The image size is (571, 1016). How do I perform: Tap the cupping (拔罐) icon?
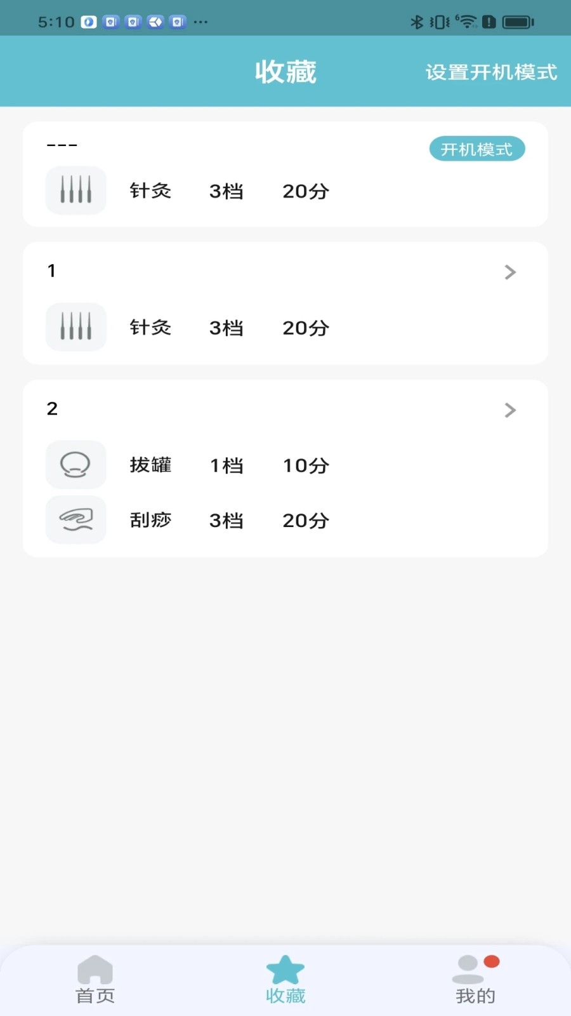coord(75,464)
